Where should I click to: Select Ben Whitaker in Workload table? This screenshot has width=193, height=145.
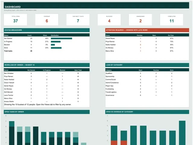9,73
